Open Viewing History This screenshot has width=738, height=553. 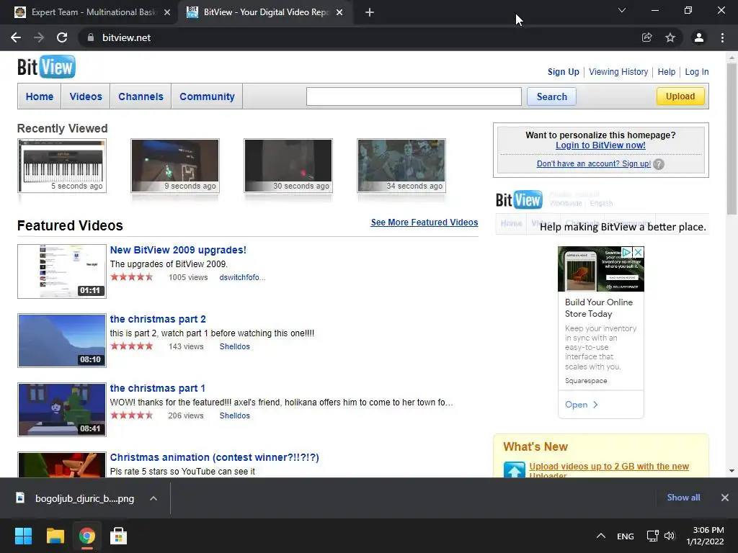[x=618, y=72]
